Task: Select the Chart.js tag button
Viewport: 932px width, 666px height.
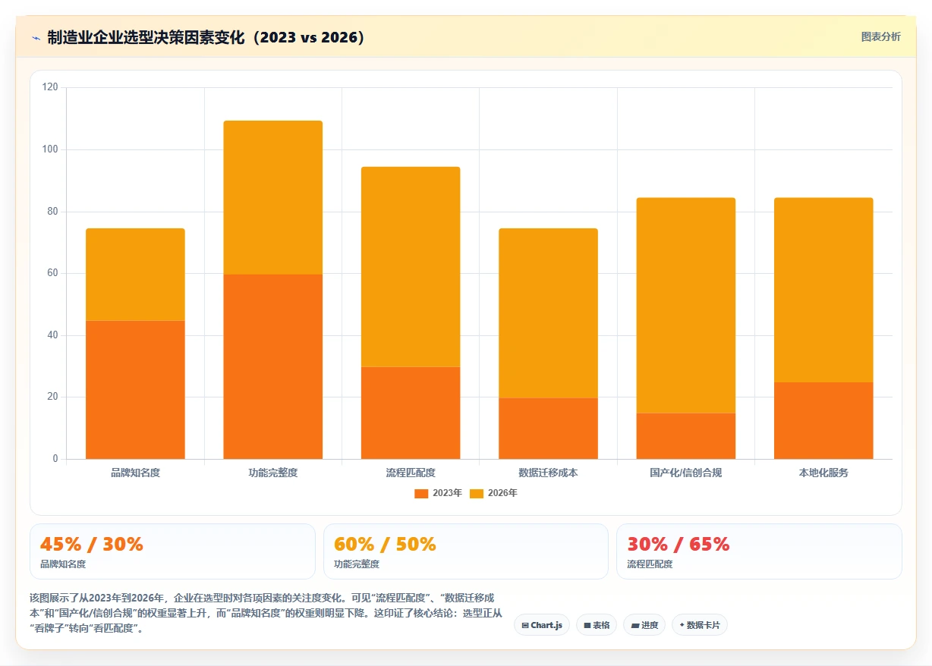Action: (x=542, y=625)
